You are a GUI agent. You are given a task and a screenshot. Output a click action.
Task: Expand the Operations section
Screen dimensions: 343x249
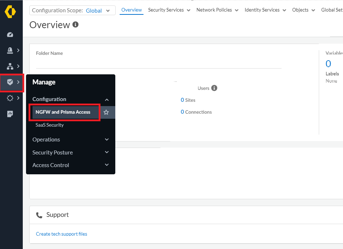point(107,140)
